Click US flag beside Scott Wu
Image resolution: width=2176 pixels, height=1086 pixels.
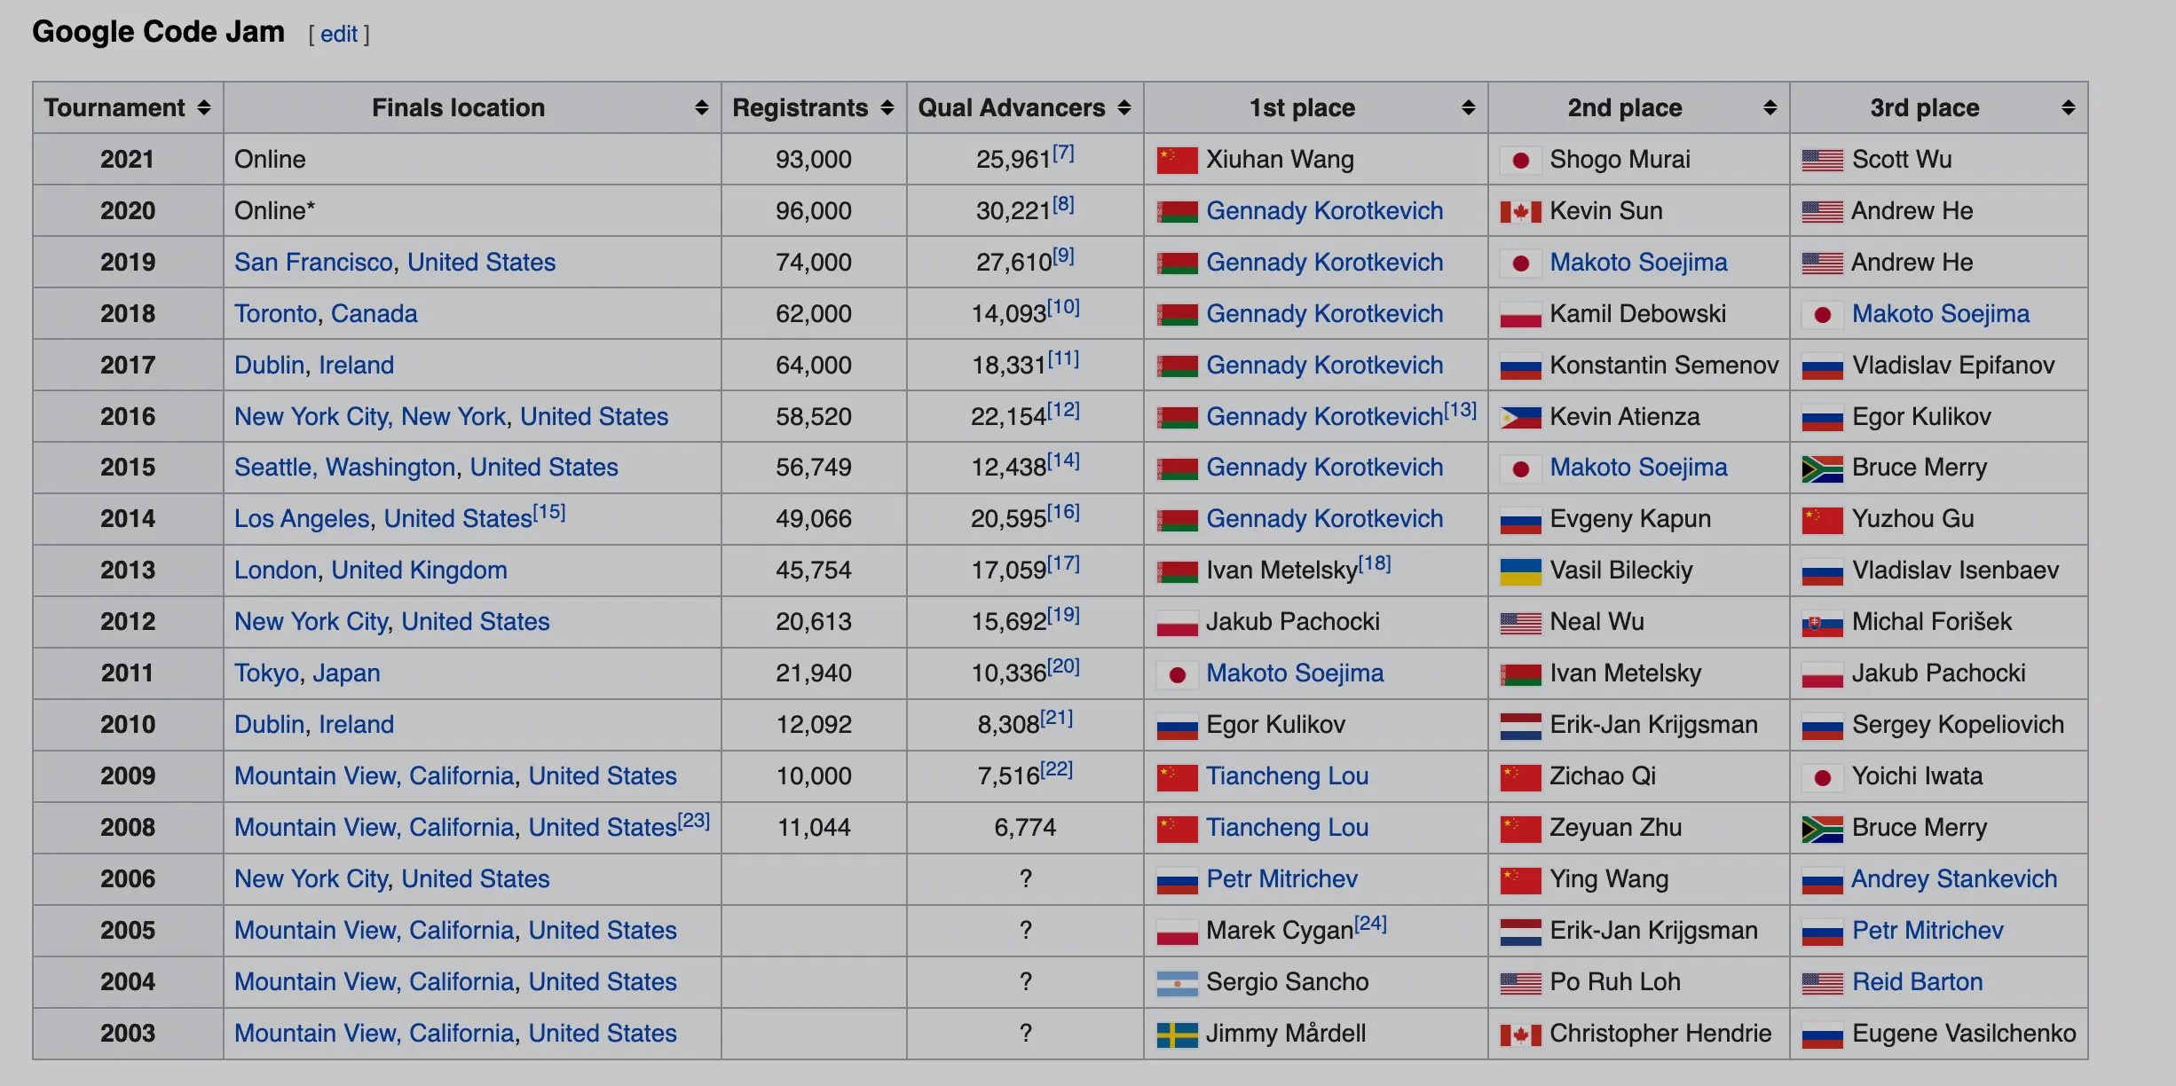(1823, 161)
